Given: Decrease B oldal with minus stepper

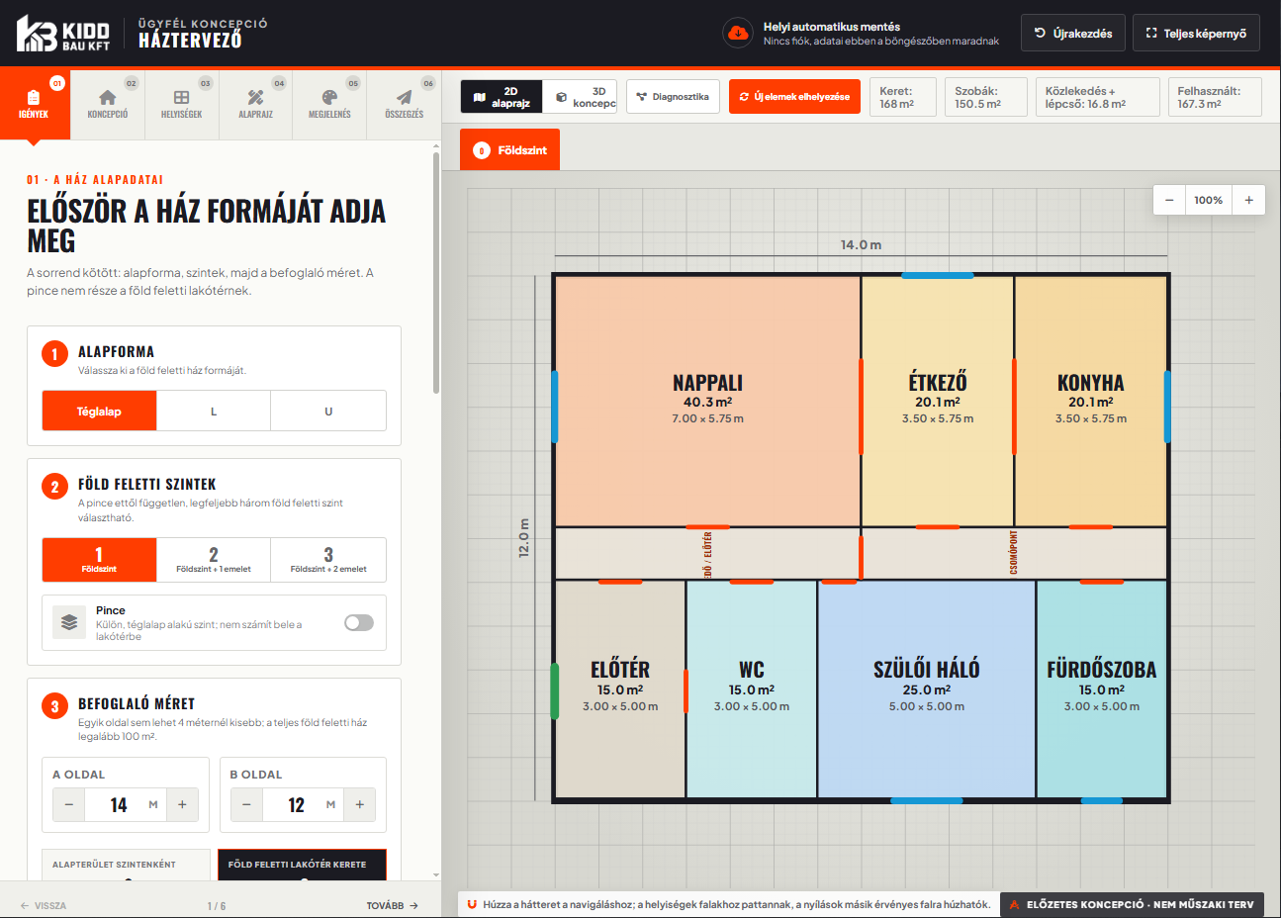Looking at the screenshot, I should (246, 804).
